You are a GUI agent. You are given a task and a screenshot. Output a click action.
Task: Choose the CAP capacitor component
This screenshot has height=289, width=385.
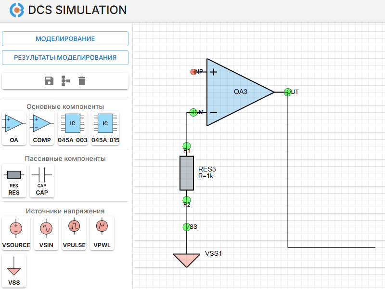[x=42, y=180]
